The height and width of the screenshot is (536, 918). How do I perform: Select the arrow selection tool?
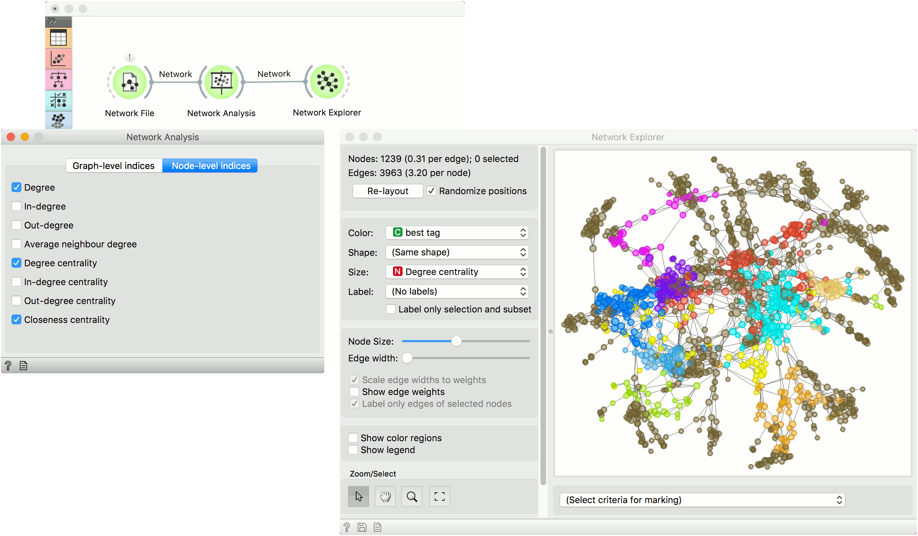click(359, 496)
